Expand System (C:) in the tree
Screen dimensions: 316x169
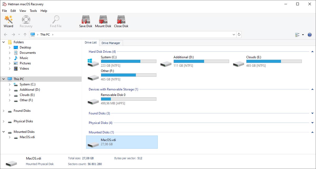click(x=10, y=84)
